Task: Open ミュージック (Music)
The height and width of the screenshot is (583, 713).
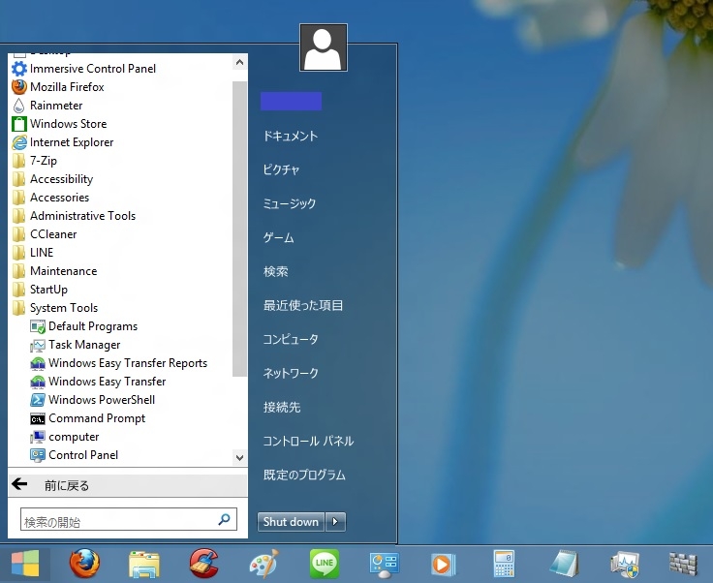Action: pyautogui.click(x=290, y=203)
